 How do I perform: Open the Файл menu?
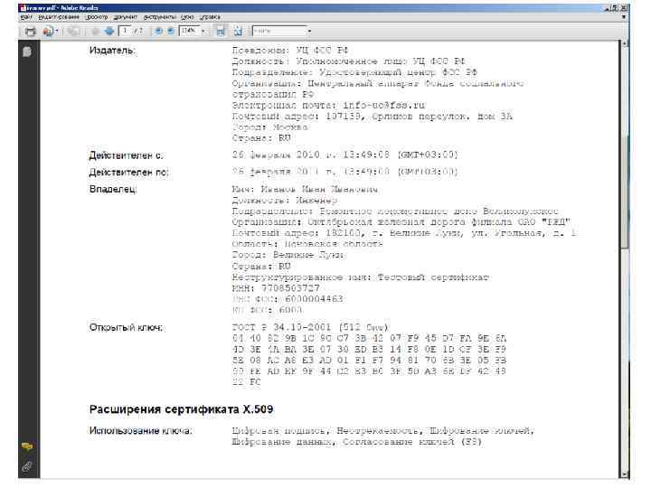(25, 17)
